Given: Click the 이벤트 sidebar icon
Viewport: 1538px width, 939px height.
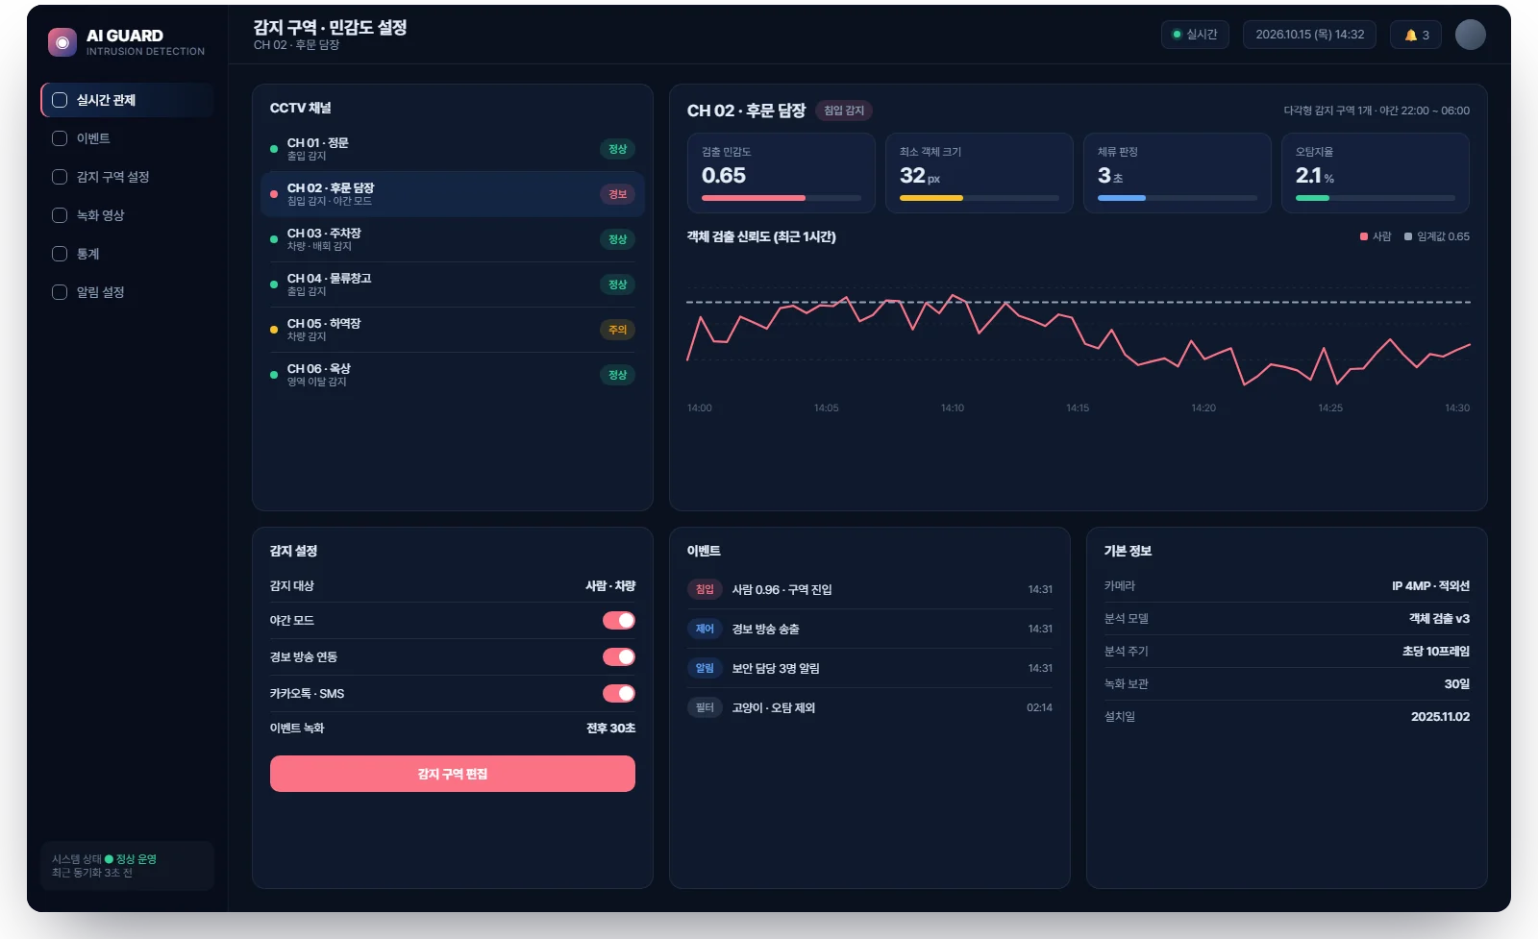Looking at the screenshot, I should 60,138.
